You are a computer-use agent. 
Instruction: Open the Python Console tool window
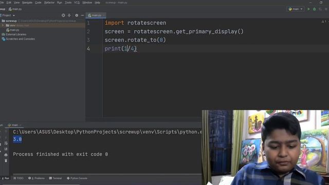pyautogui.click(x=77, y=178)
